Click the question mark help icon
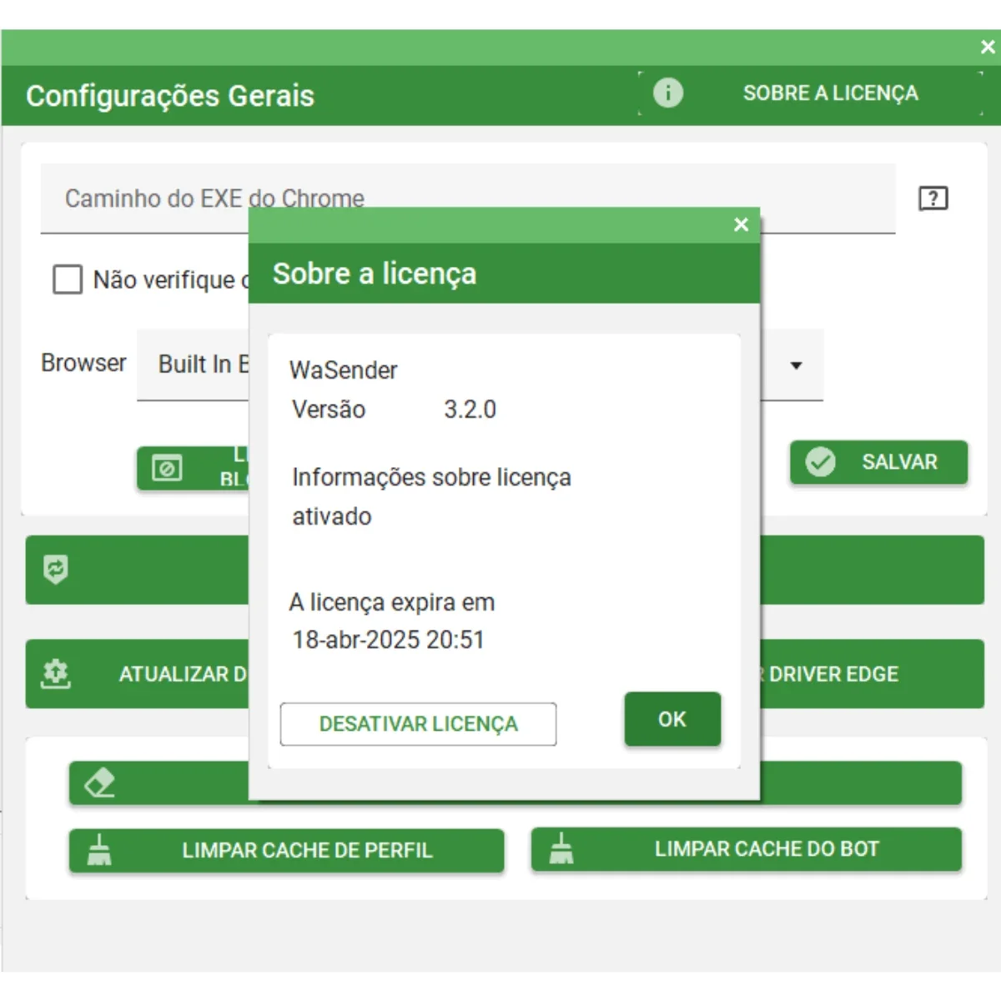 click(933, 199)
